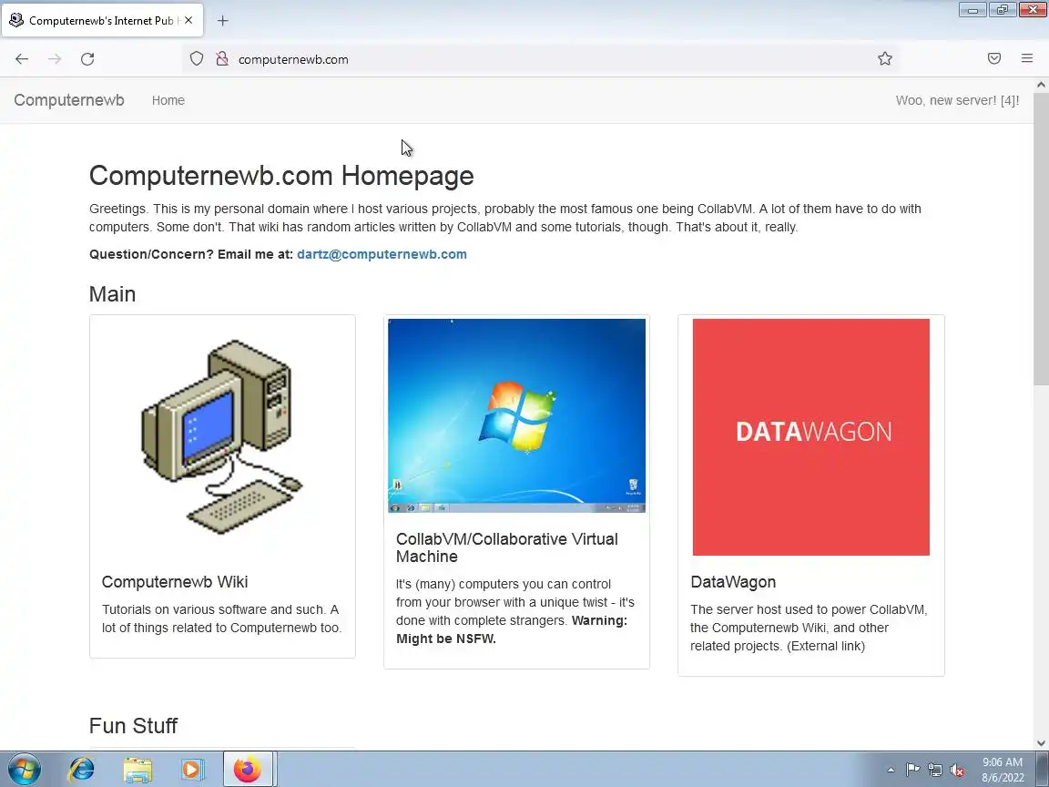Image resolution: width=1049 pixels, height=787 pixels.
Task: Open the DataWagon card title
Action: pyautogui.click(x=733, y=582)
